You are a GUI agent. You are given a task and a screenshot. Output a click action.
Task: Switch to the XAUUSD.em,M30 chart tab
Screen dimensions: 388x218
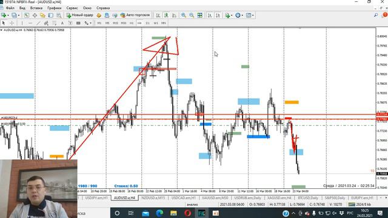point(215,198)
